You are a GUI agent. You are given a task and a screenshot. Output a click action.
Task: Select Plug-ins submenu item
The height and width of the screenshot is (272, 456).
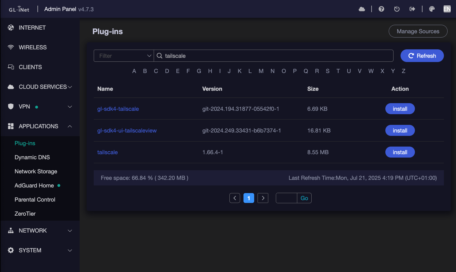(x=25, y=143)
